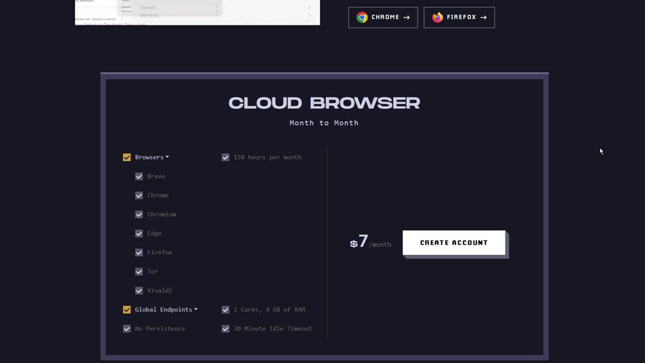Click the 150 hours per month label

[x=267, y=157]
